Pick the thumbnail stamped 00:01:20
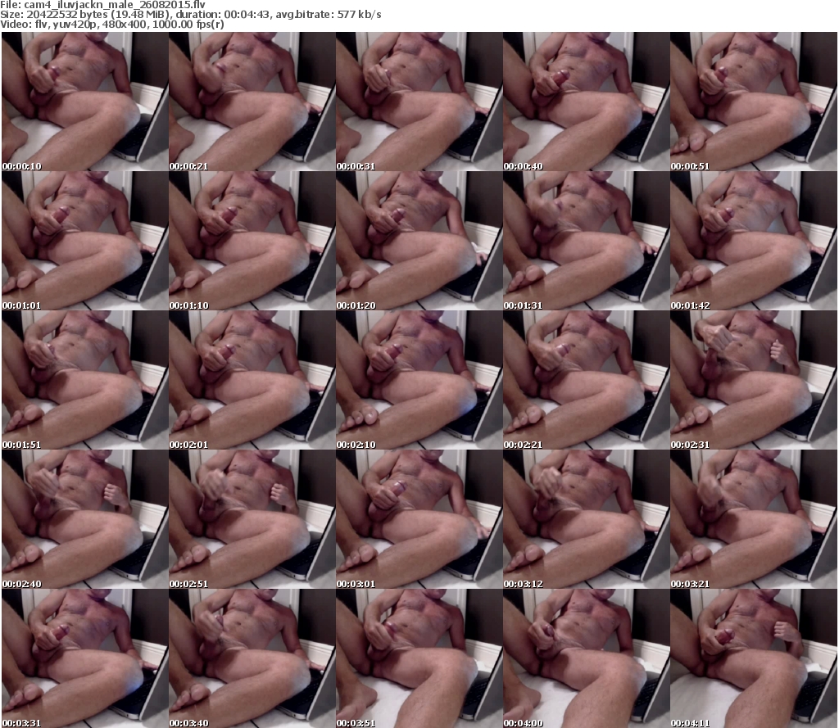 (419, 241)
